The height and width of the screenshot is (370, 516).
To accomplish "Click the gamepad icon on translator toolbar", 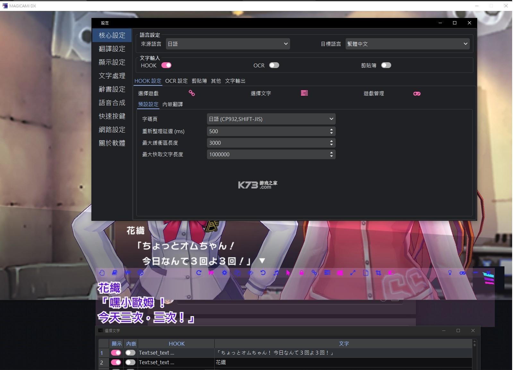I will pyautogui.click(x=462, y=273).
